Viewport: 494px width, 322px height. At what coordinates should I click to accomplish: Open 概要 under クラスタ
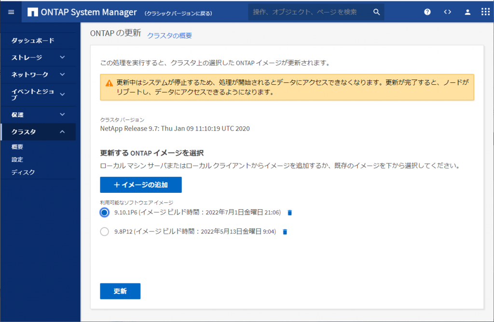point(17,147)
